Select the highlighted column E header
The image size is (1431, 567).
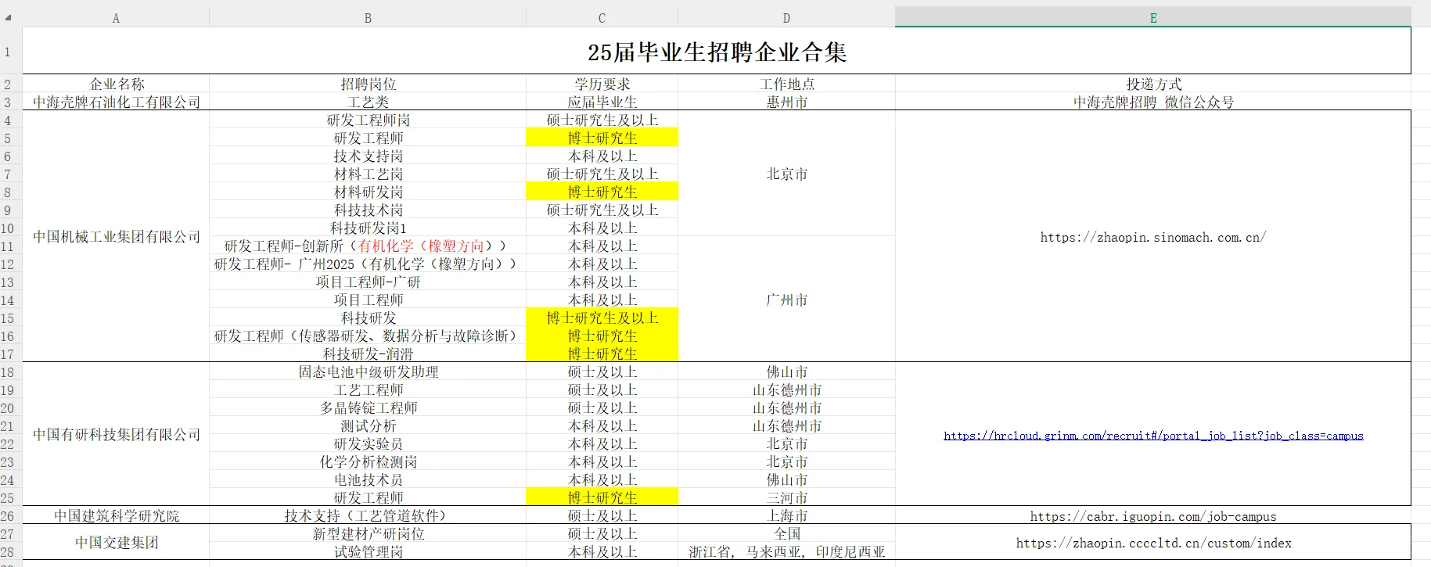click(1152, 17)
